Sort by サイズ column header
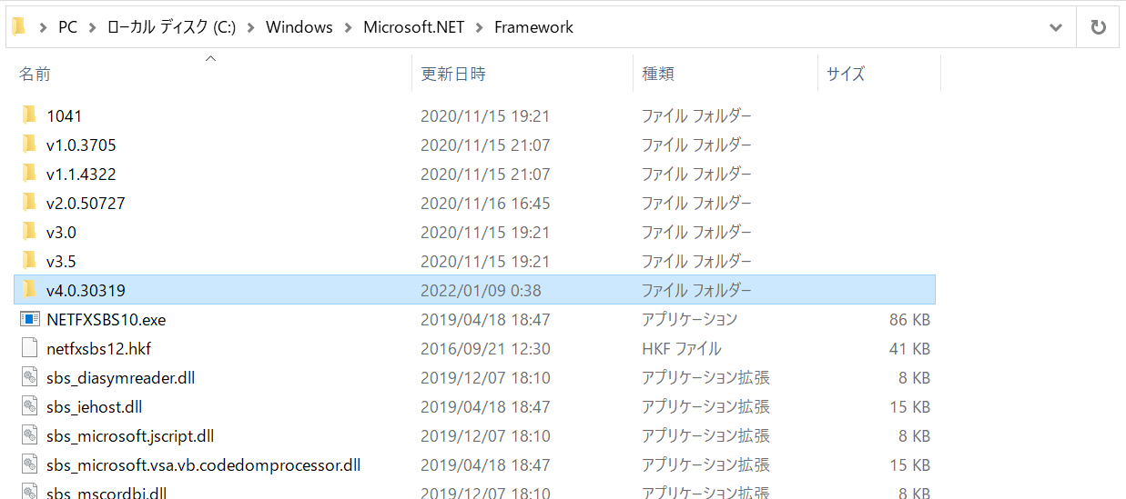 pos(845,75)
